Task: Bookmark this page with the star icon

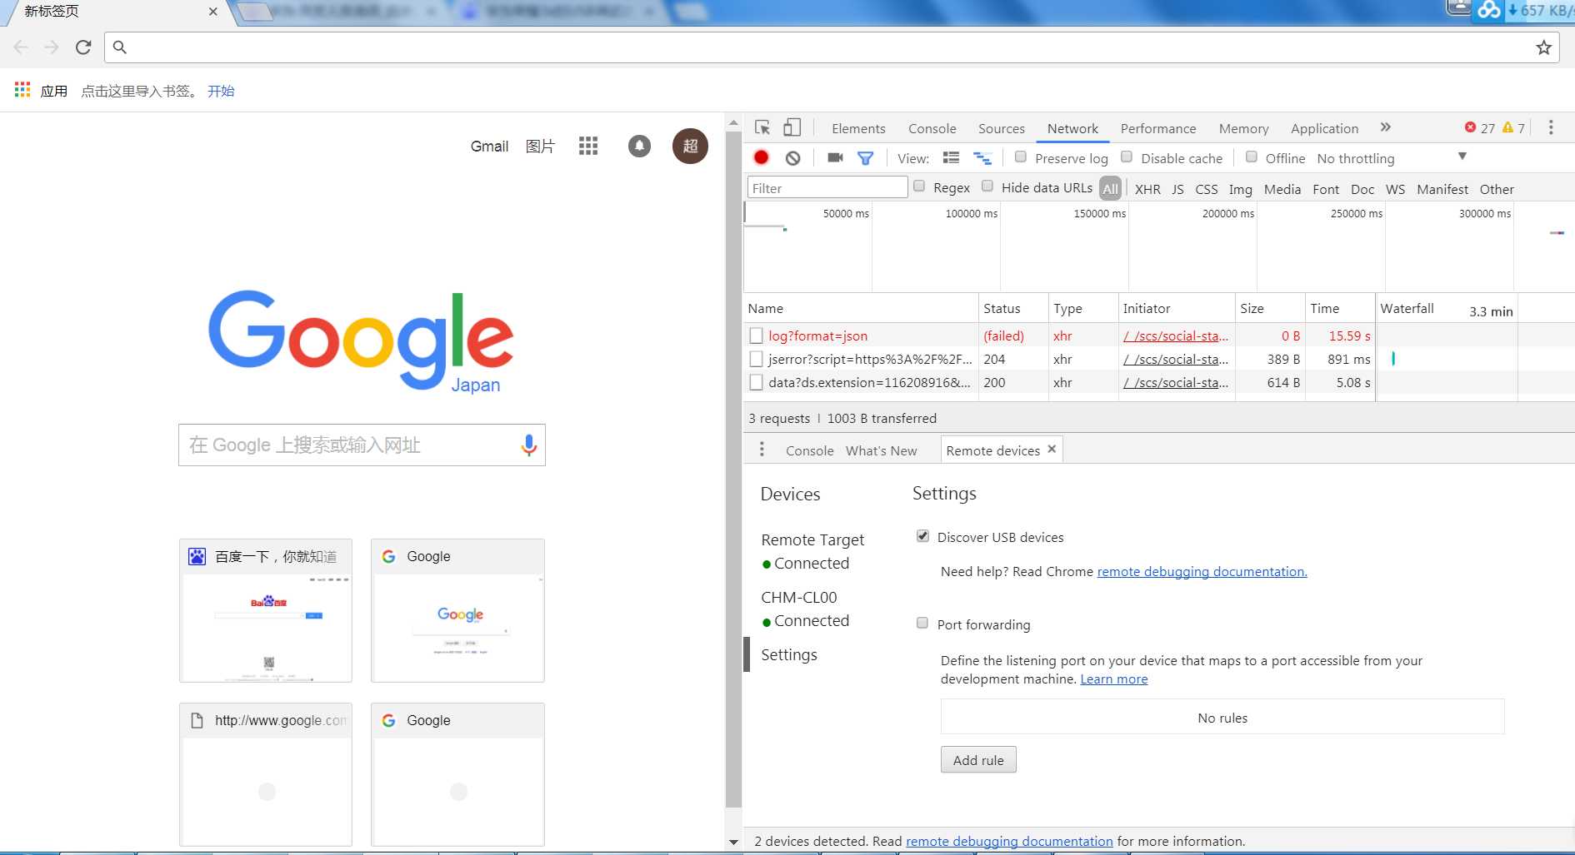Action: 1543,47
